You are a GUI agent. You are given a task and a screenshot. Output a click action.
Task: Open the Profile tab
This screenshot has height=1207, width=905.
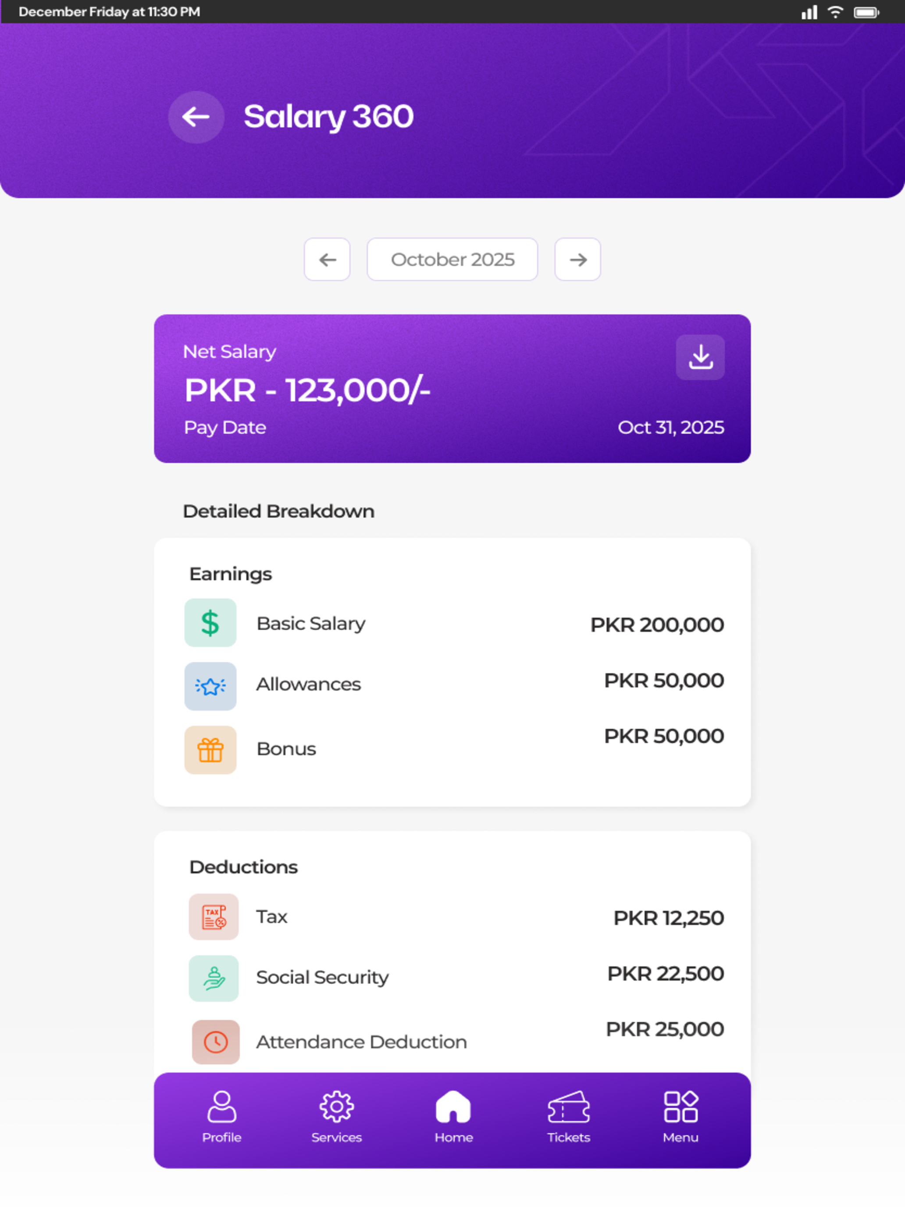pyautogui.click(x=221, y=1117)
